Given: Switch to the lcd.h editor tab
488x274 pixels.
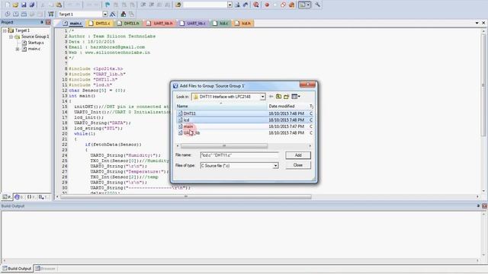Looking at the screenshot, I should 242,24.
